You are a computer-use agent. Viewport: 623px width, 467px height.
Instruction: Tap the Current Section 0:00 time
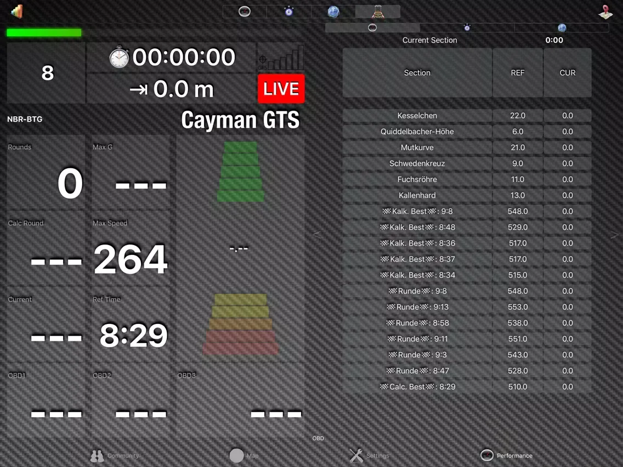pyautogui.click(x=554, y=40)
